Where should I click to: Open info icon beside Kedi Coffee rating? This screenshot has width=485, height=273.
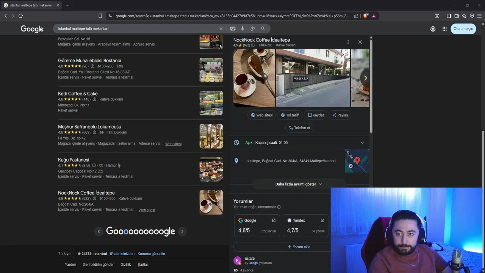click(94, 99)
